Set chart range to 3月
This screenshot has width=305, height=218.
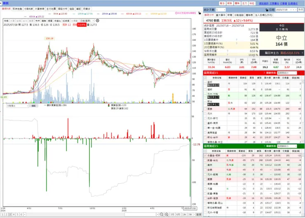172,215
